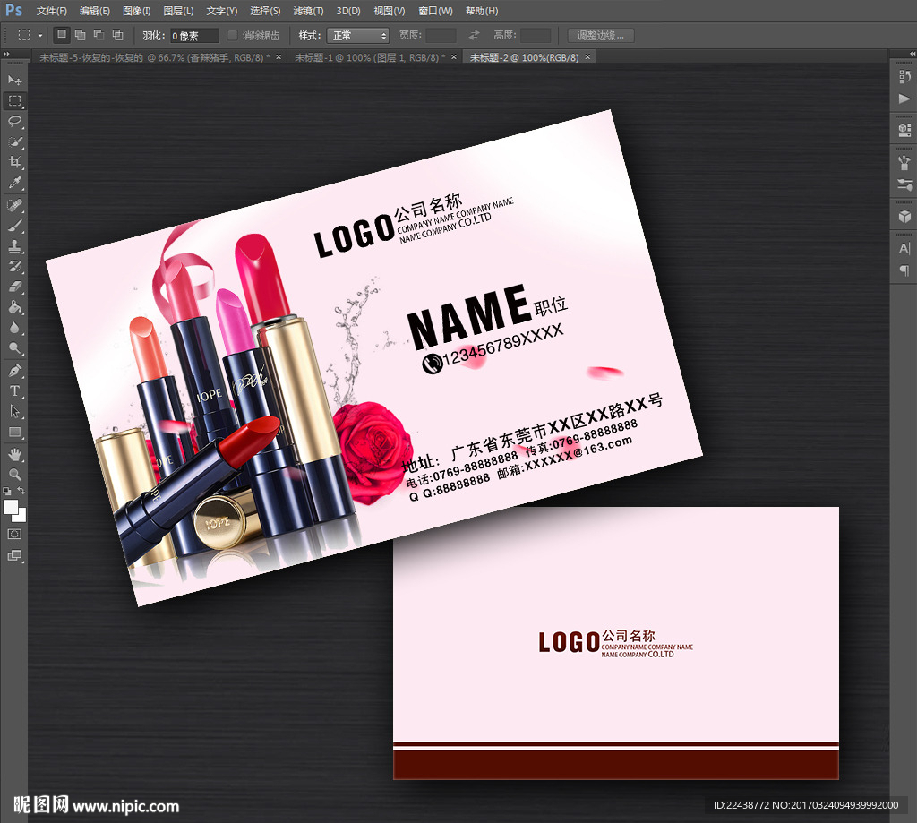Select the Rectangle shape tool
917x823 pixels.
(14, 433)
